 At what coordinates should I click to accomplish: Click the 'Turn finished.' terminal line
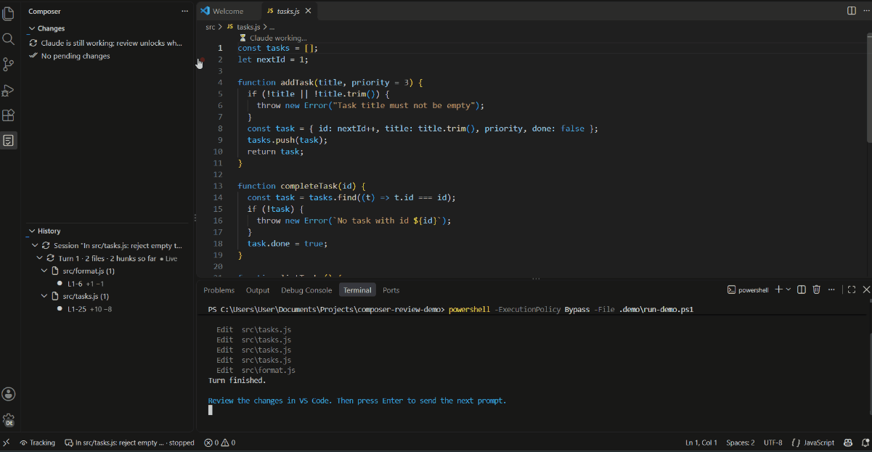pyautogui.click(x=237, y=380)
